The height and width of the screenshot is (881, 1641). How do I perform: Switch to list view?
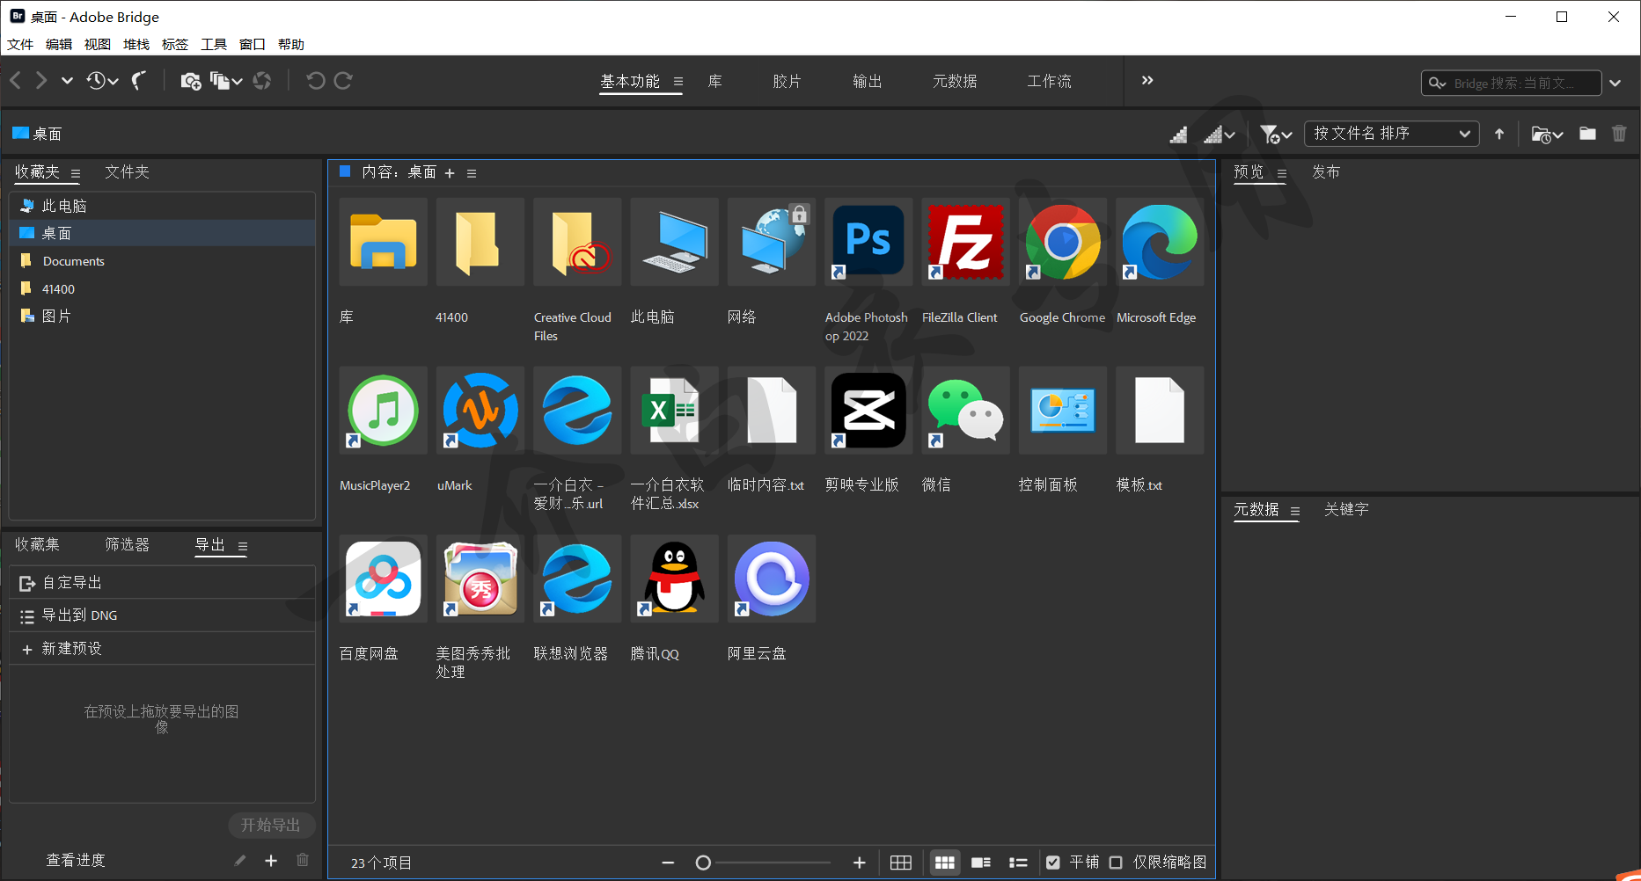coord(1018,863)
